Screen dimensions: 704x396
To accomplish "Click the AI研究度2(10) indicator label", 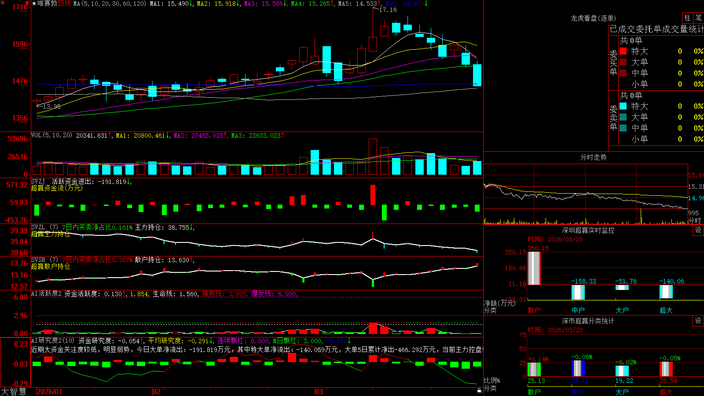I will click(53, 341).
